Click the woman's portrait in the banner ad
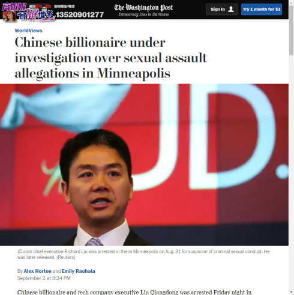This screenshot has height=295, width=294. pos(9,16)
